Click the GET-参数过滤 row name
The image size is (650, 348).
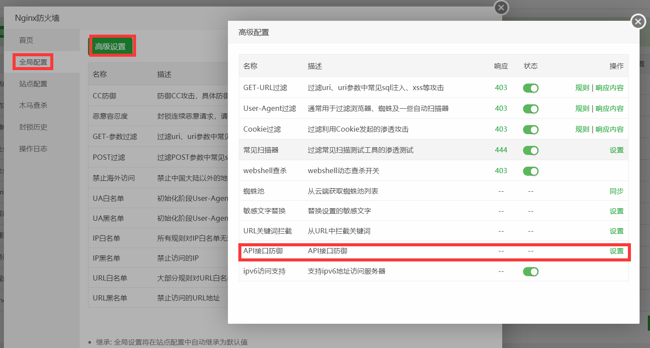[x=115, y=136]
